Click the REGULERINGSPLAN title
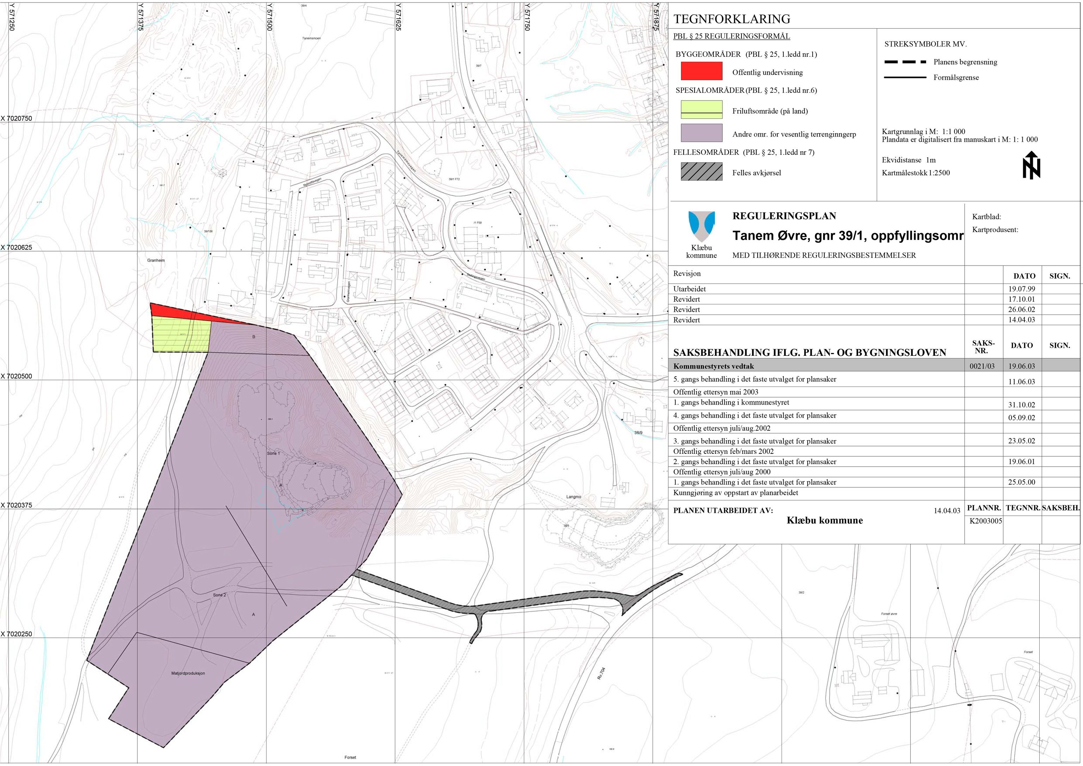This screenshot has height=766, width=1083. tap(784, 216)
